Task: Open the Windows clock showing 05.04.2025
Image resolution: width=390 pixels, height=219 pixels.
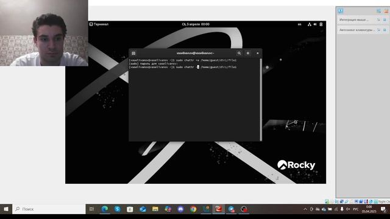Action: (x=369, y=209)
